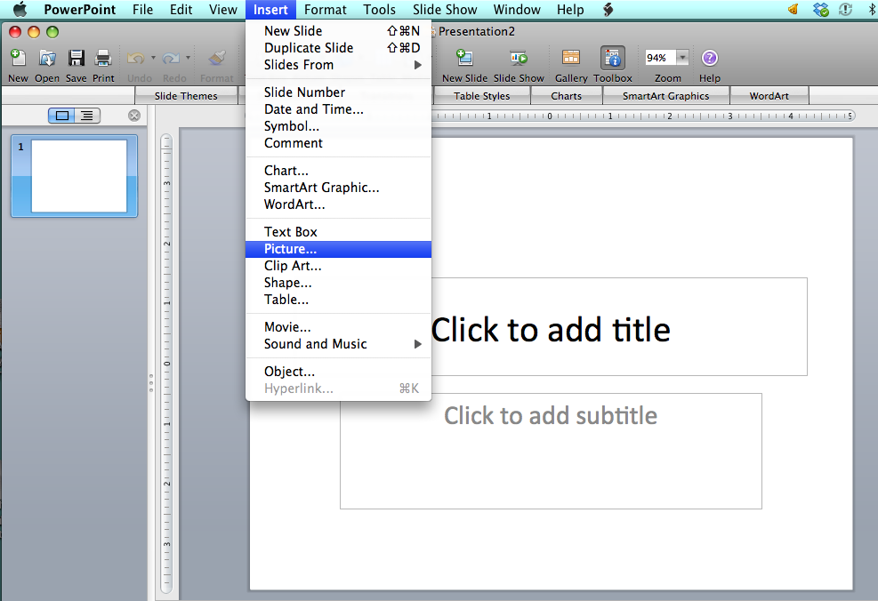Open the Zoom percentage dropdown
Screen dimensions: 878x601
coord(682,58)
